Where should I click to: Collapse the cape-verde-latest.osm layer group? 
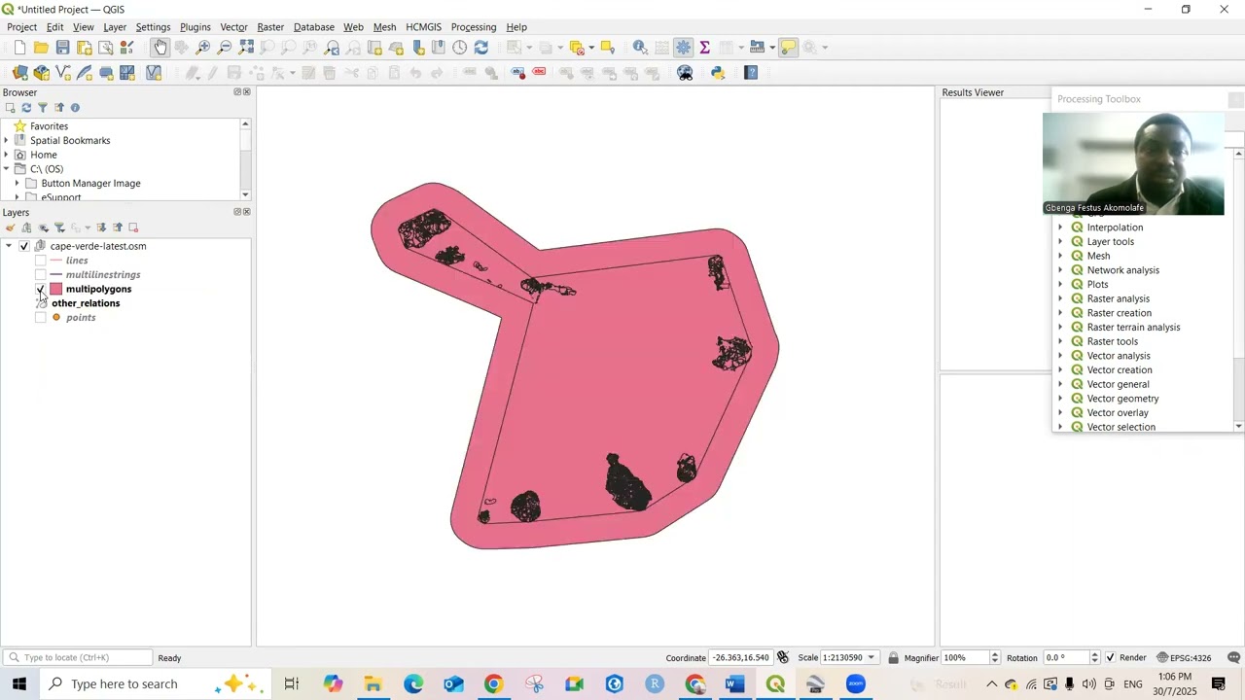tap(9, 246)
